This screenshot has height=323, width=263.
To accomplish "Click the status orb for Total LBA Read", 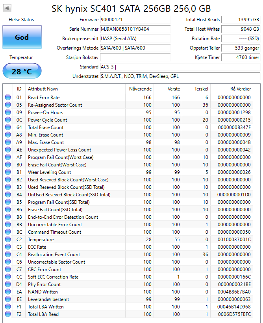I will point(8,314).
